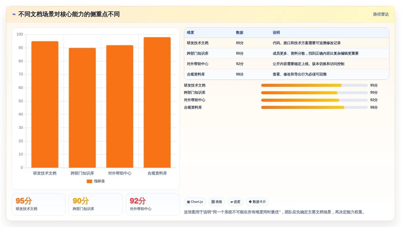Open the 92分 对外帮助中心 data card
This screenshot has height=227, width=401.
point(153,204)
